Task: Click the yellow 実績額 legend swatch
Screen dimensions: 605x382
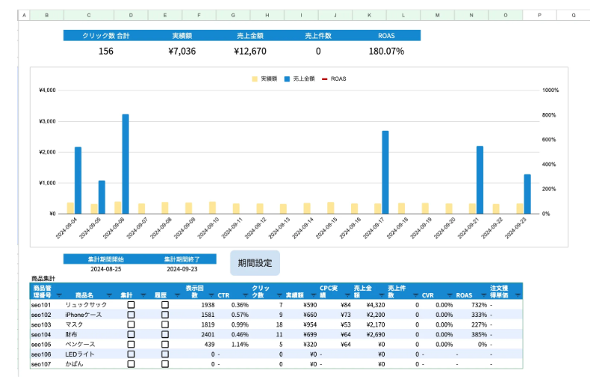Action: point(255,78)
